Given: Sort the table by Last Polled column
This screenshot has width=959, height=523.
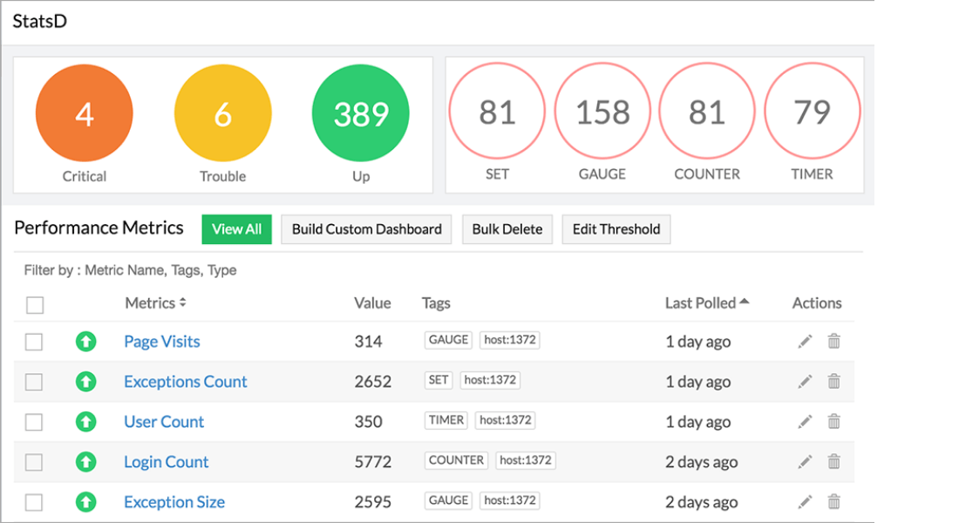Looking at the screenshot, I should click(707, 302).
